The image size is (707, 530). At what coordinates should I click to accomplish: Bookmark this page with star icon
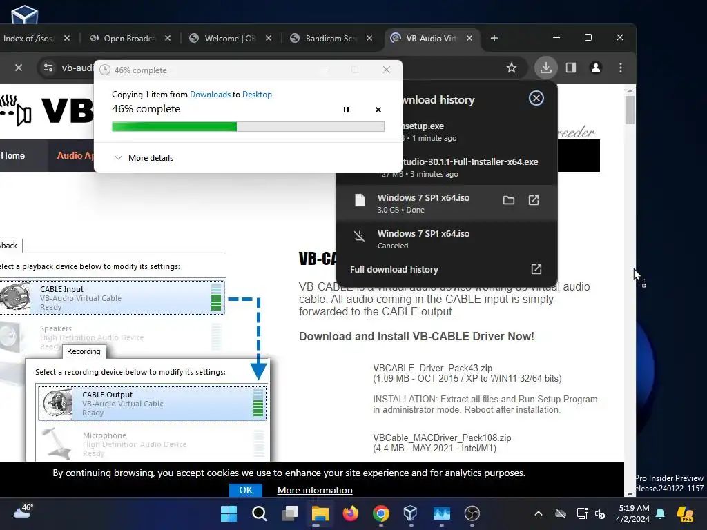click(512, 68)
